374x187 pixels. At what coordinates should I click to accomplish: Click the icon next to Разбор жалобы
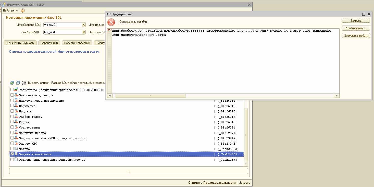click(x=16, y=116)
